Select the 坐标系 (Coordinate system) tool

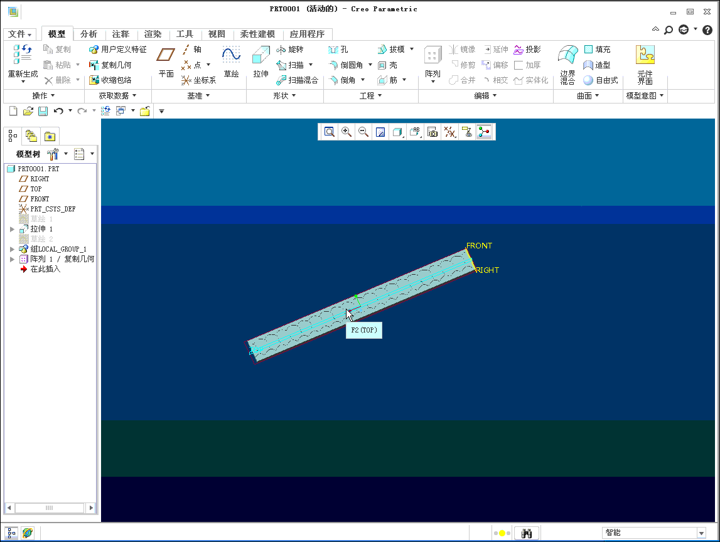[198, 80]
